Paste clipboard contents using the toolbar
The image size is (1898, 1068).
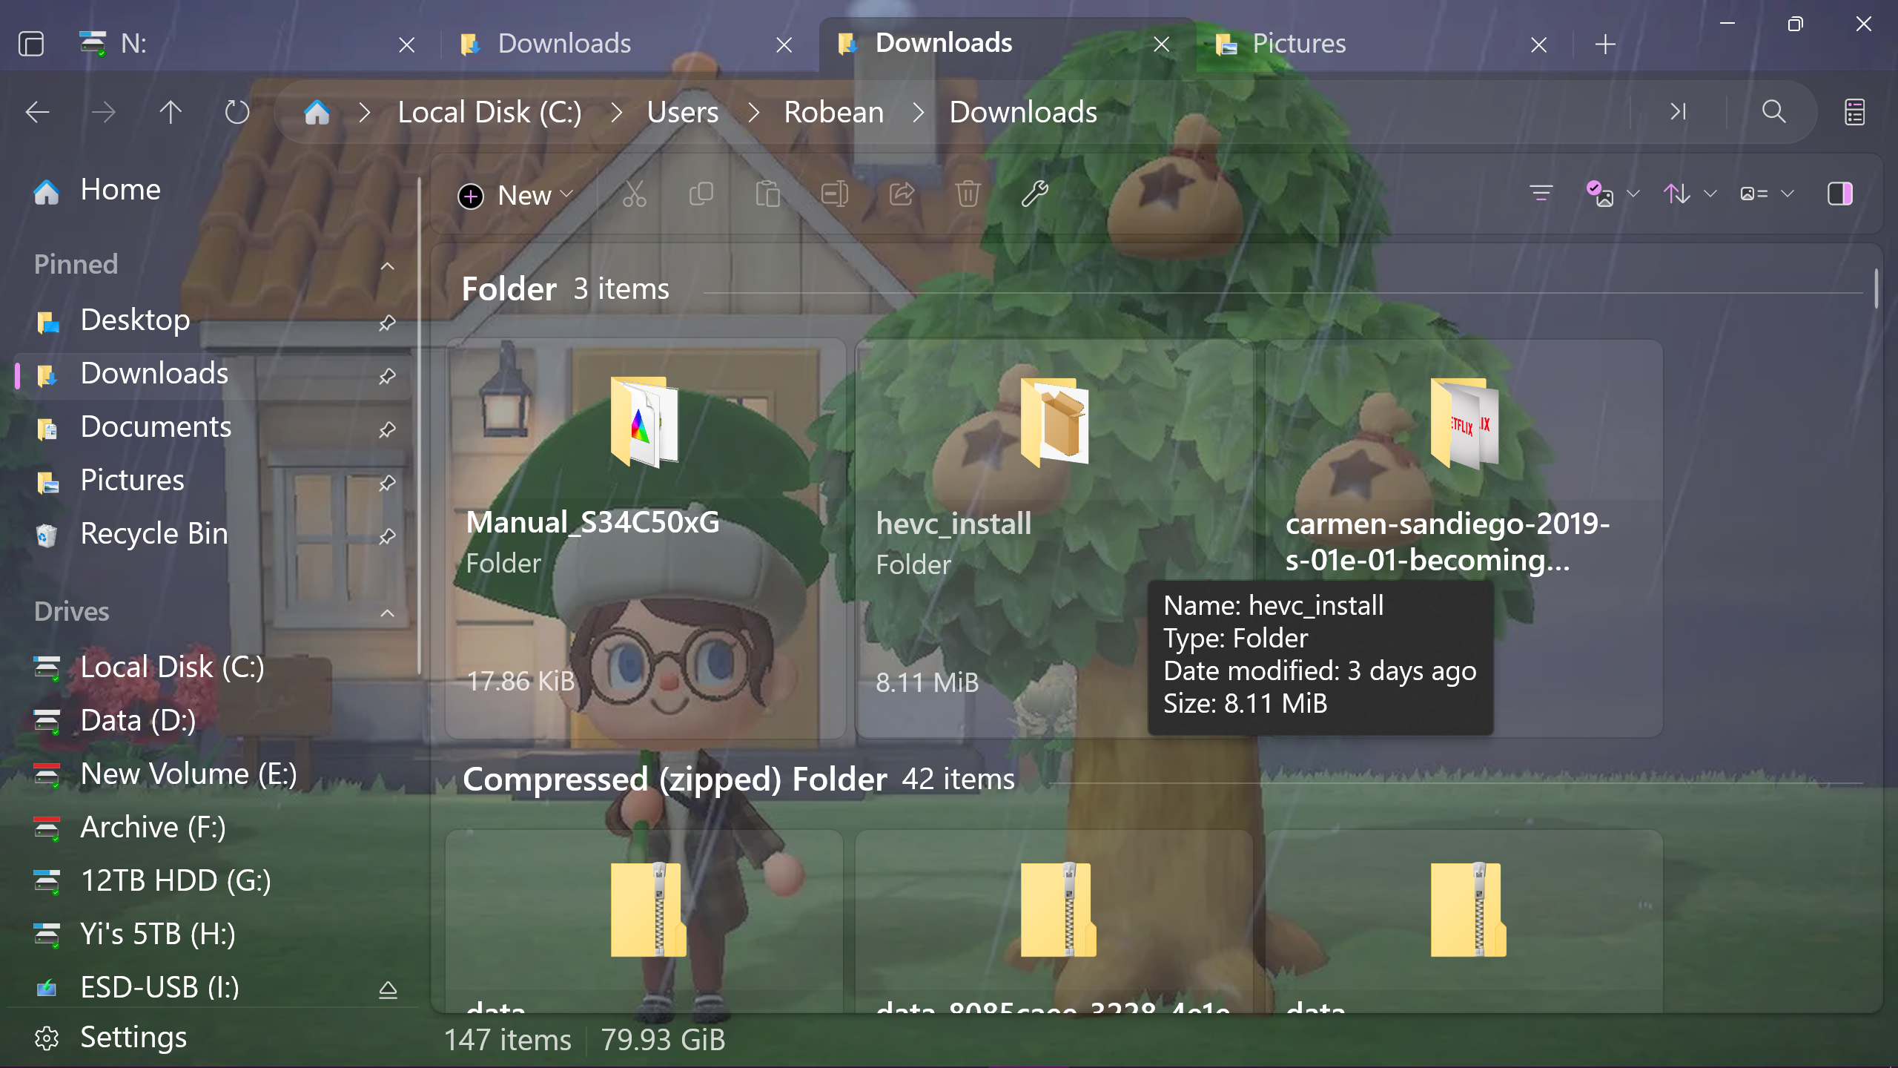[767, 194]
